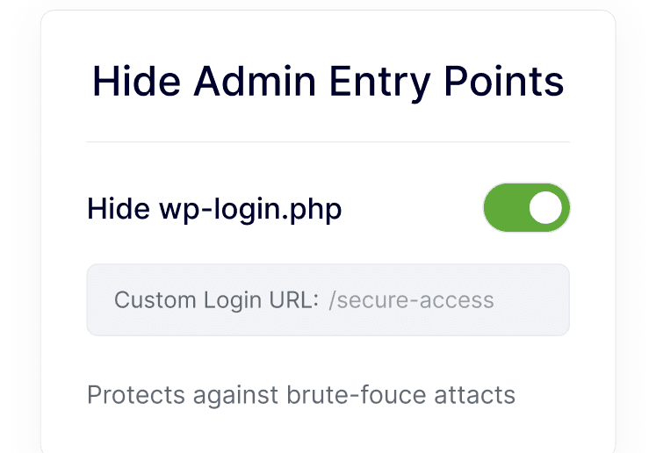This screenshot has width=656, height=453.
Task: Toggle the Hide wp-login.php switch
Action: tap(526, 208)
